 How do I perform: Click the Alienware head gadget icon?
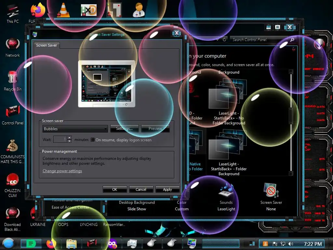click(319, 44)
